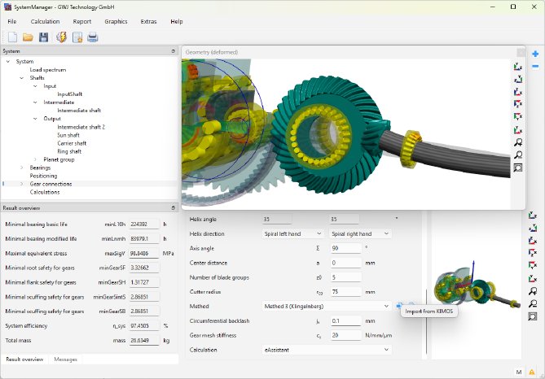Expand the Planet group node

pyautogui.click(x=35, y=159)
